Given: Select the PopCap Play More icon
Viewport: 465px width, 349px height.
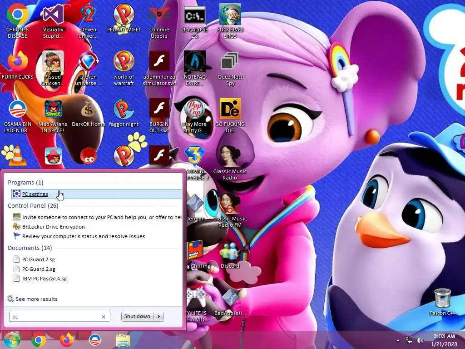Looking at the screenshot, I should [194, 116].
